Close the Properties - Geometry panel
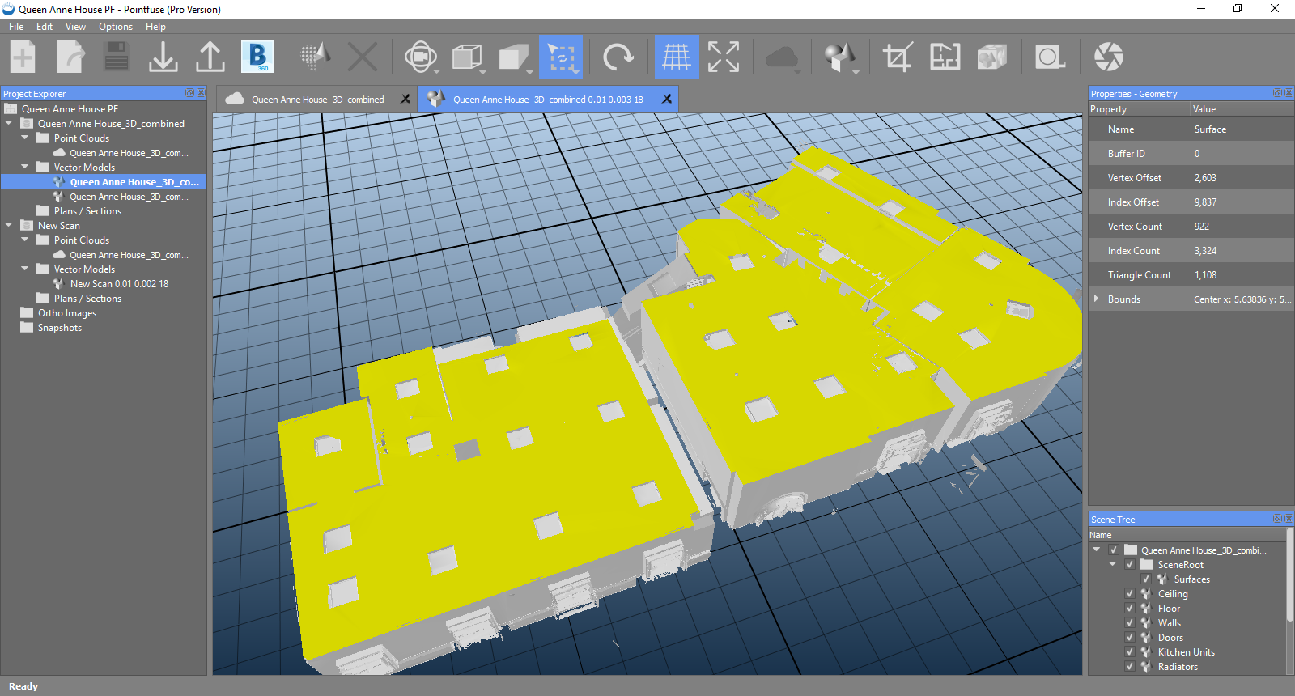This screenshot has height=696, width=1295. pos(1288,93)
